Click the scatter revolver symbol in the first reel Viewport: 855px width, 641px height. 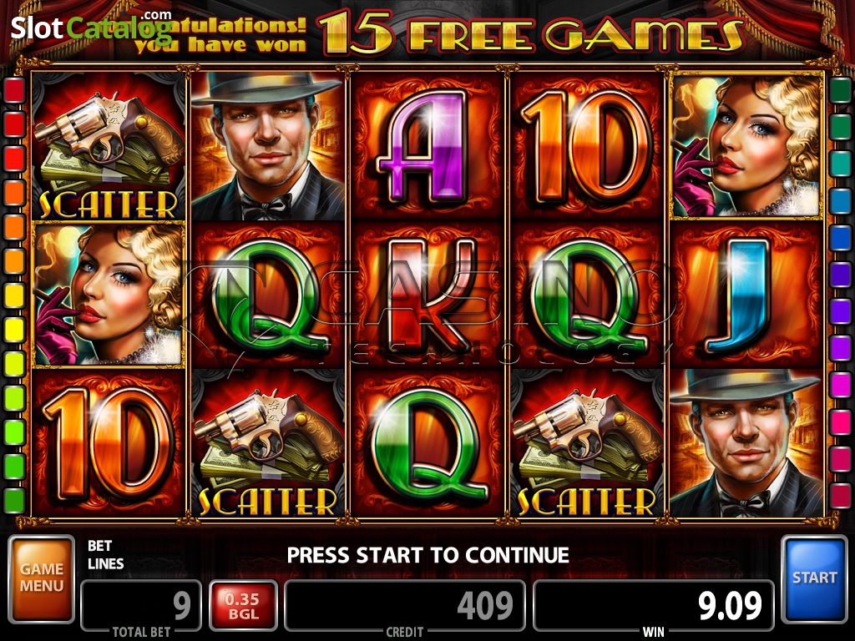point(109,146)
